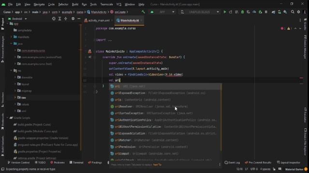This screenshot has height=173, width=309.
Task: Open Gradle side tool window
Action: tap(305, 25)
